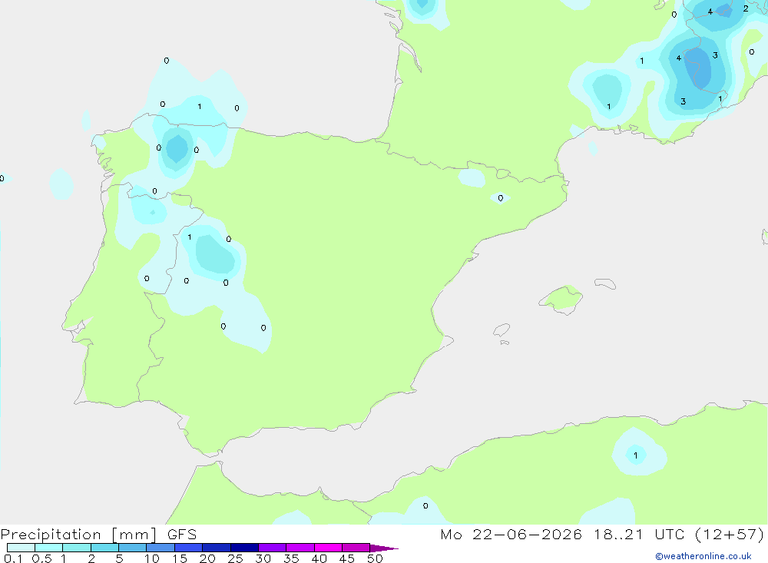This screenshot has height=563, width=768.
Task: Click the 0.1–0.5 mm legend color swatch
Action: coord(21,548)
